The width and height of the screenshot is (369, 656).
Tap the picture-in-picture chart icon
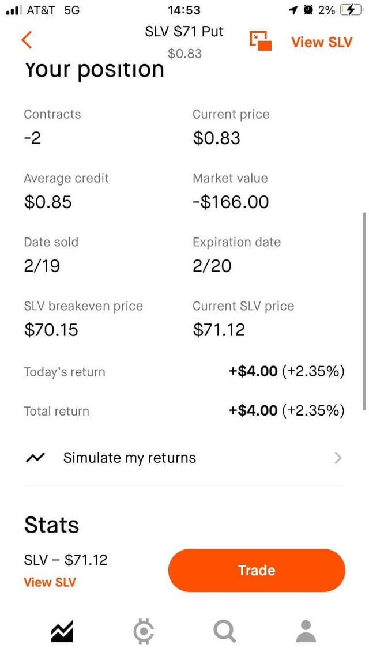[x=261, y=41]
